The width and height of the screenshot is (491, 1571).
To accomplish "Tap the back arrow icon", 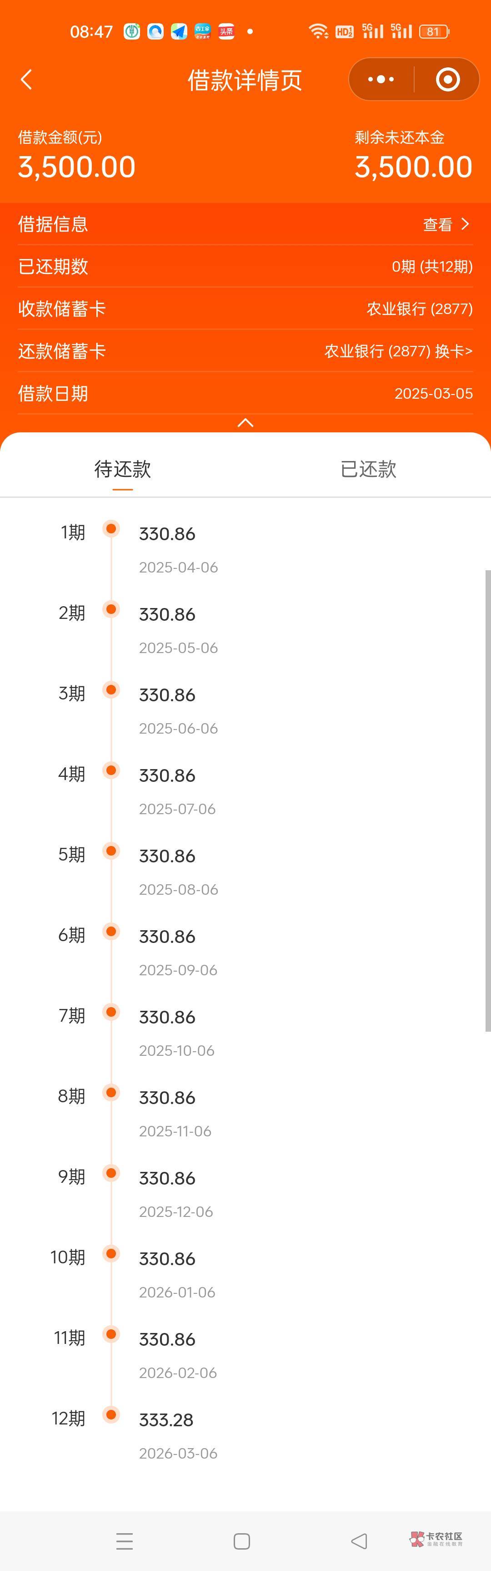I will point(26,80).
